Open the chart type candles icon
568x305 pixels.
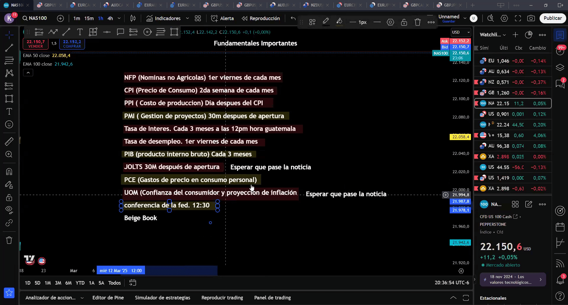(133, 18)
